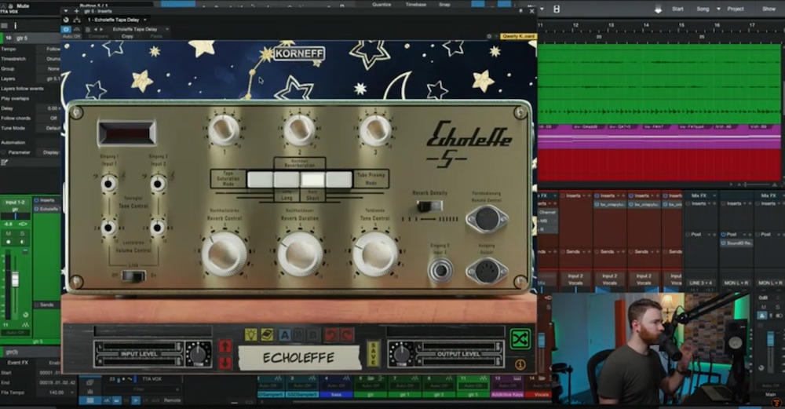Load next preset with red down arrow

225,362
